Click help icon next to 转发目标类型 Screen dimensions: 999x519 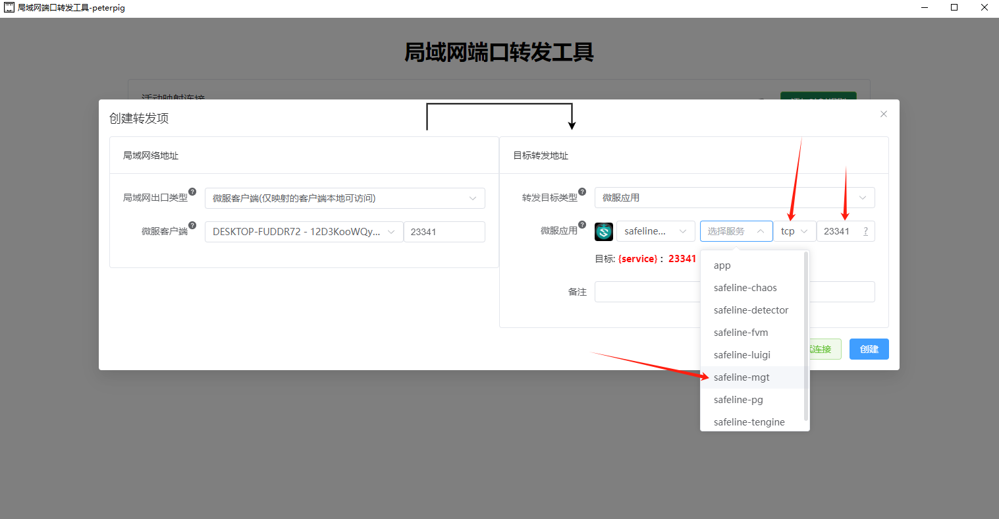(x=582, y=192)
